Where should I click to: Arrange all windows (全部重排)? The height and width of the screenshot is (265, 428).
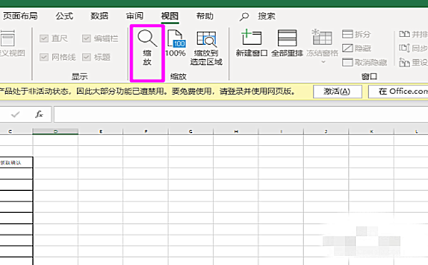pos(287,43)
